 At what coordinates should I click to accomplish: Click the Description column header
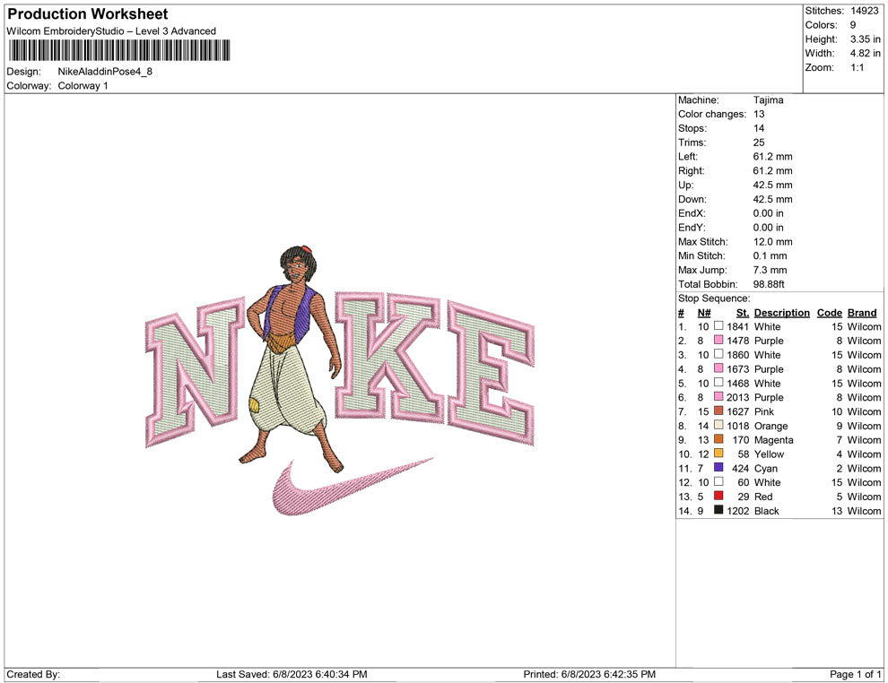pyautogui.click(x=781, y=313)
